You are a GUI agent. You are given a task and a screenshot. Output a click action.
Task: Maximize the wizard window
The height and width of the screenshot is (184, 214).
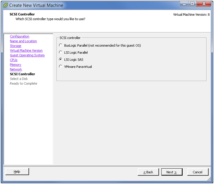[193, 4]
